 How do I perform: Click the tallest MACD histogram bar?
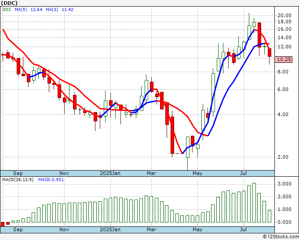[254, 203]
